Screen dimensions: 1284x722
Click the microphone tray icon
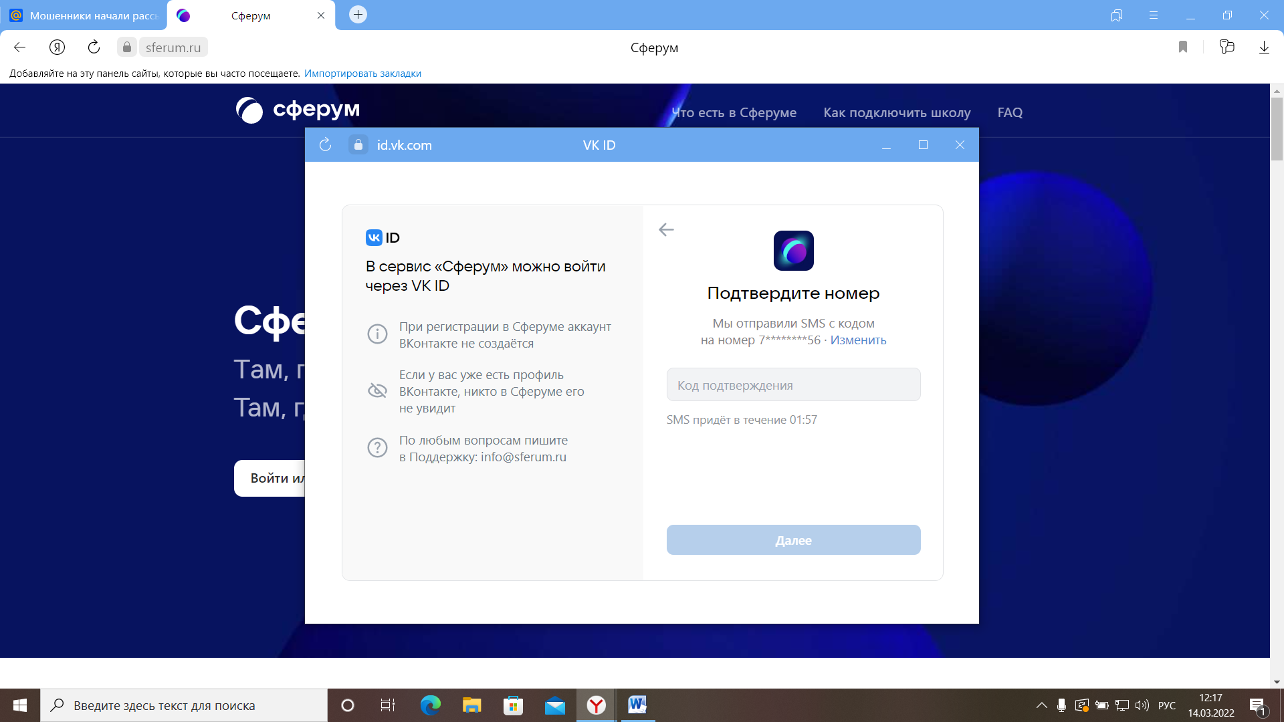point(1061,705)
